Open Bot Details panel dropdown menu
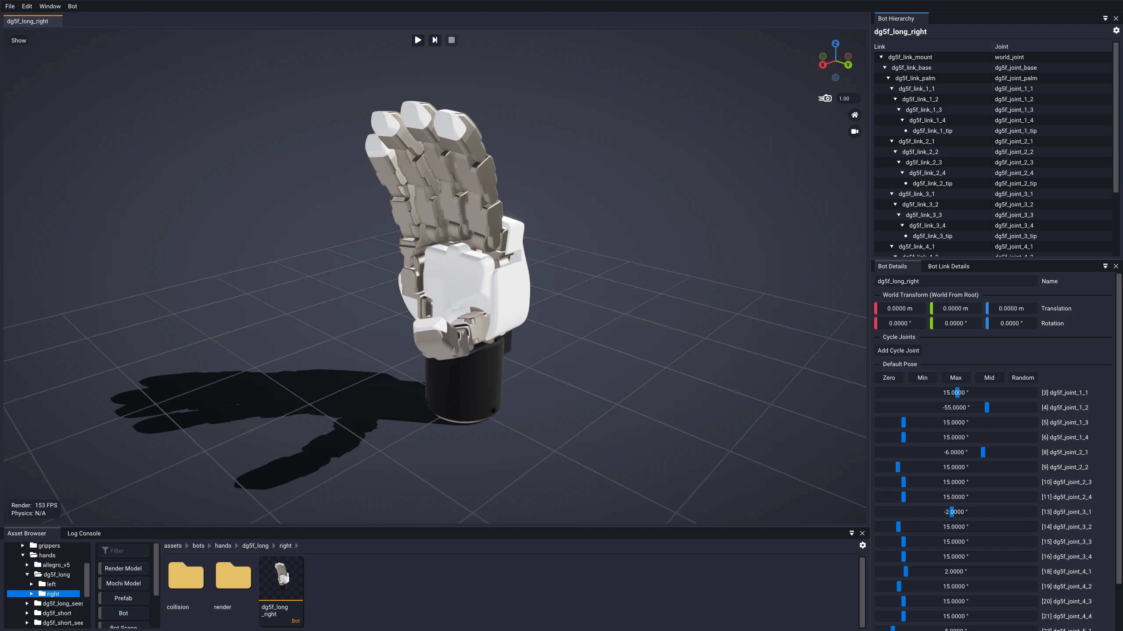Image resolution: width=1123 pixels, height=631 pixels. click(1105, 266)
